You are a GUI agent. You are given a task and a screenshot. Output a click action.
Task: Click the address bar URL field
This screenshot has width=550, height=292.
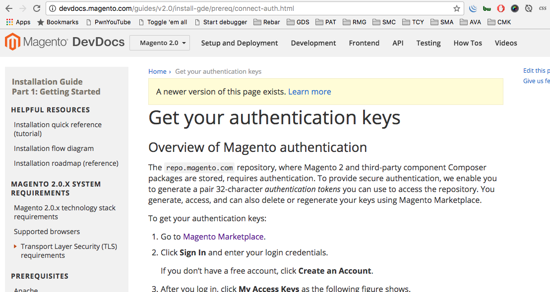249,8
